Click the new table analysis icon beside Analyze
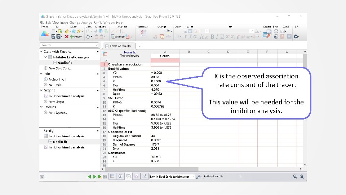This screenshot has height=195, width=346. [127, 37]
